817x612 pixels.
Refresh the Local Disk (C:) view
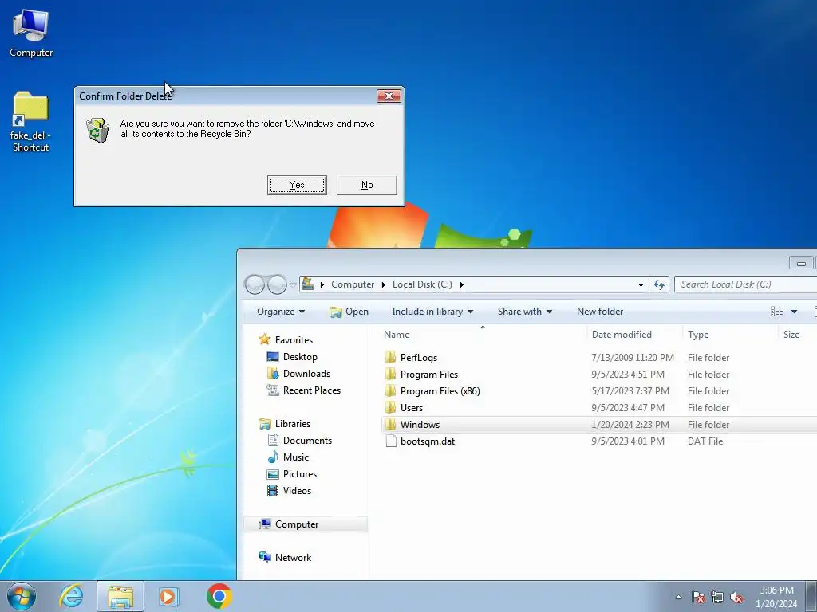(659, 284)
